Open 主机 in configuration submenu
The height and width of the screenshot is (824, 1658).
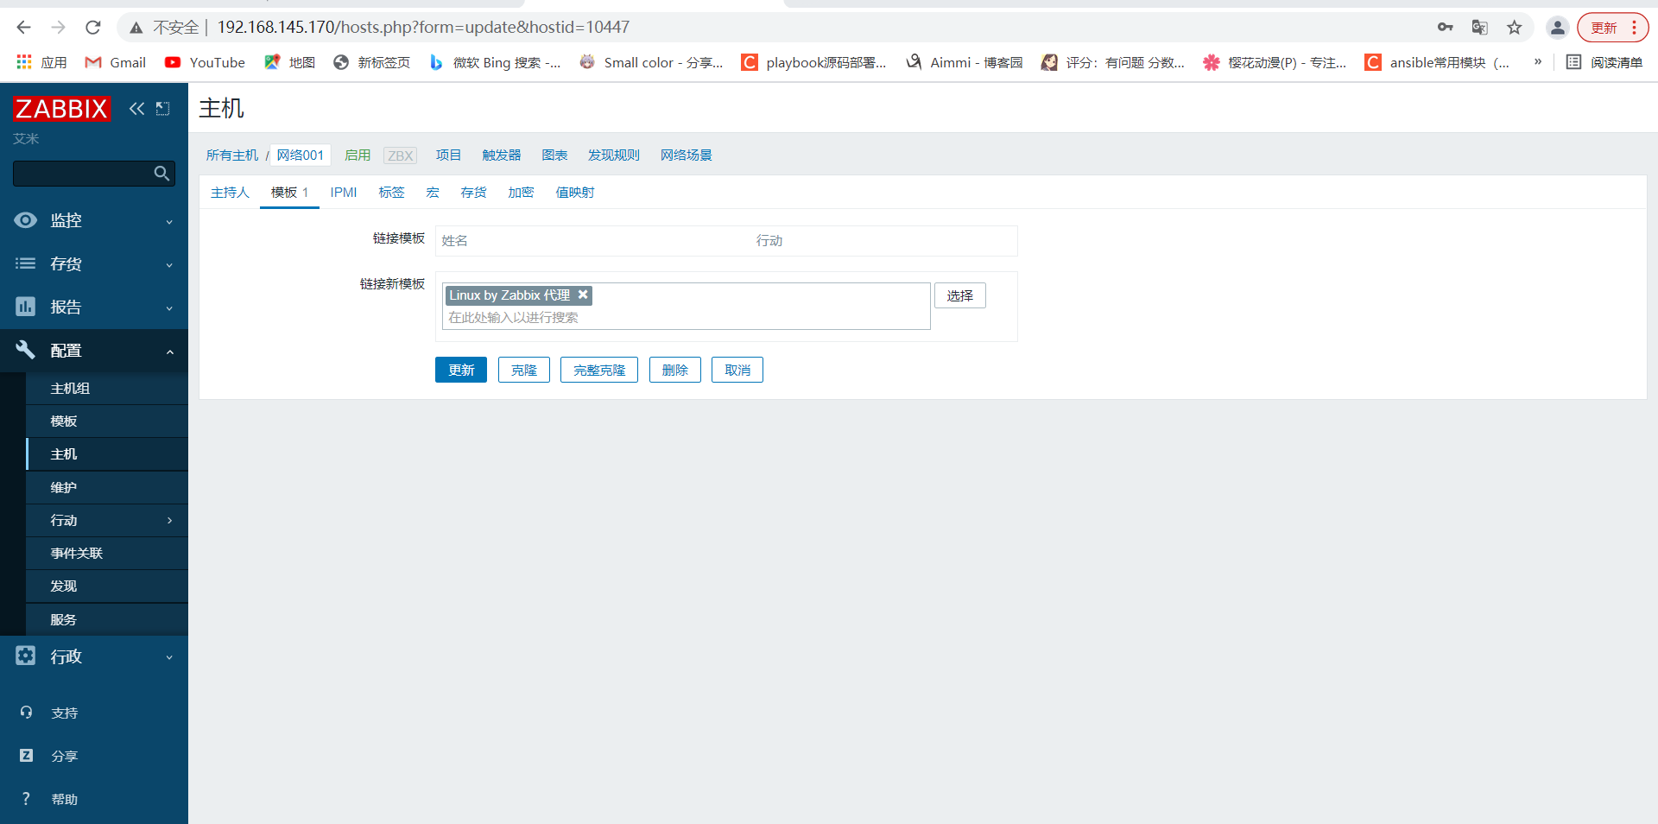[64, 454]
